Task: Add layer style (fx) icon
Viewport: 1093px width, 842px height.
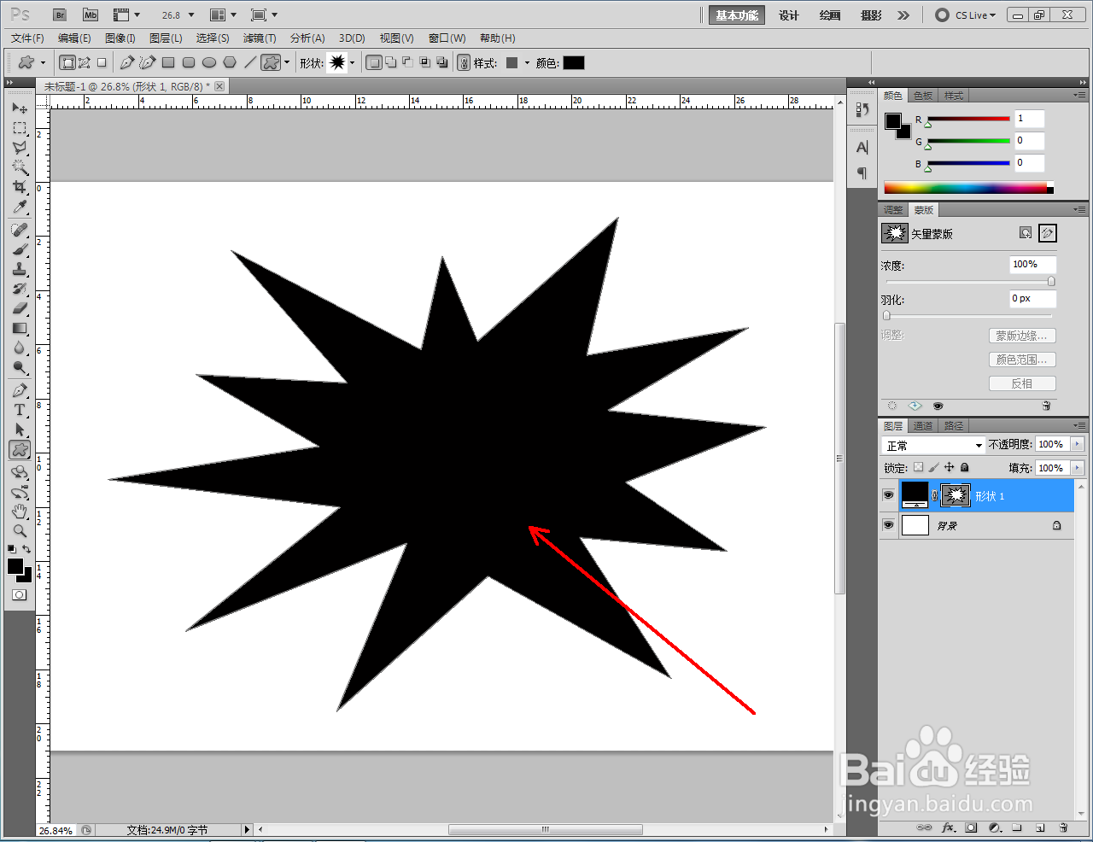Action: pos(948,827)
